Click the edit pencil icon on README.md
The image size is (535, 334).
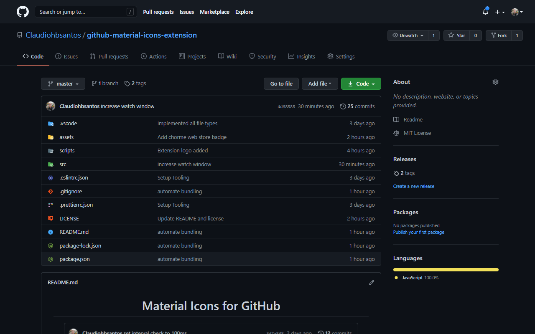pyautogui.click(x=371, y=283)
